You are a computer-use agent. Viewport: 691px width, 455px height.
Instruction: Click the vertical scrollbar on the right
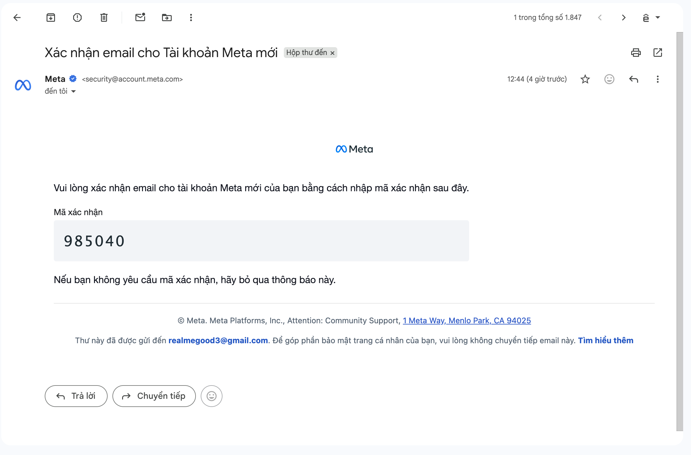(680, 231)
